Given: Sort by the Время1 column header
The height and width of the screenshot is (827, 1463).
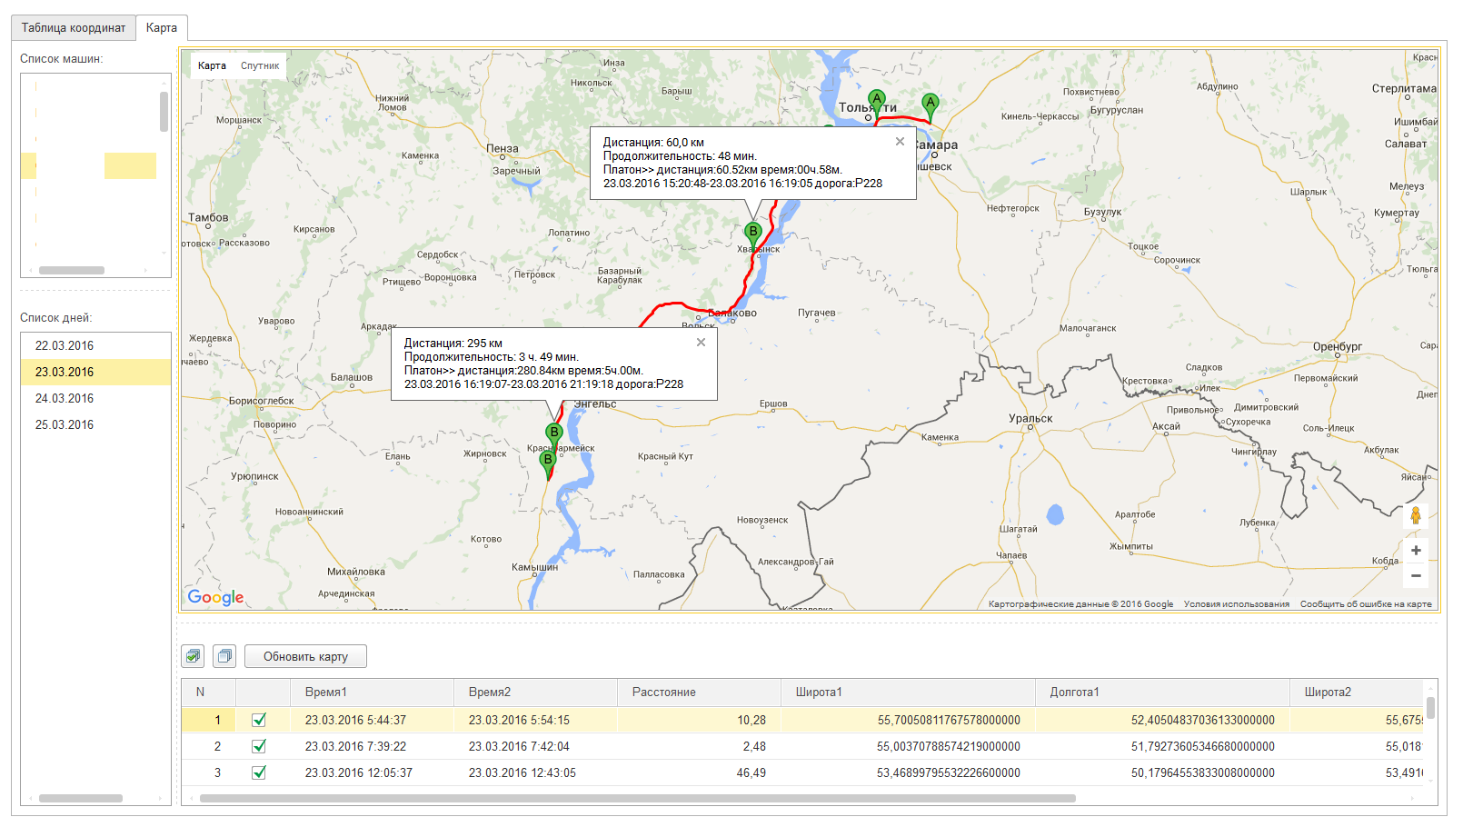Looking at the screenshot, I should tap(372, 692).
